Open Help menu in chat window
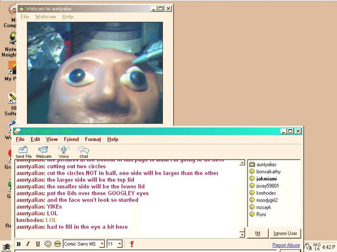 [113, 139]
